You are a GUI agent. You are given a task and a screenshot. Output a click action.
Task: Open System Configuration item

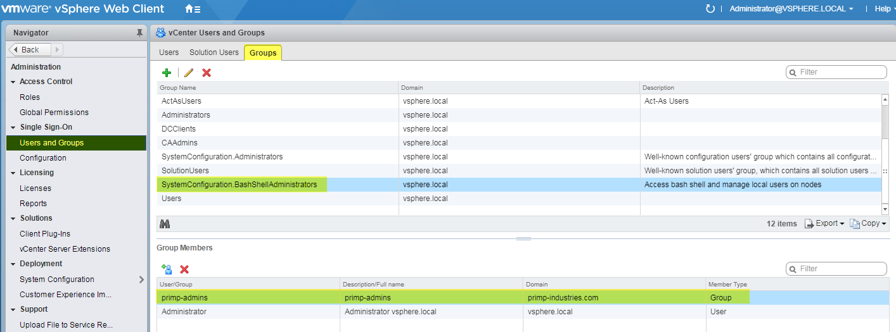(57, 280)
